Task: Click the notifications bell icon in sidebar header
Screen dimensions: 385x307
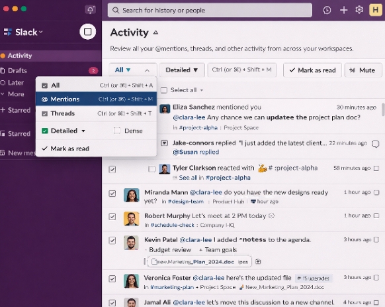Action: (90, 10)
